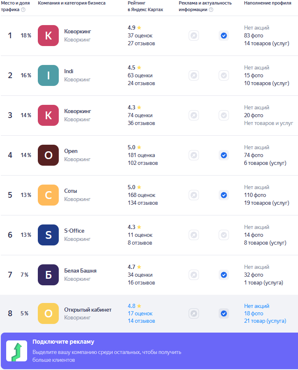
Task: Click the '18 фото' link
Action: [254, 314]
